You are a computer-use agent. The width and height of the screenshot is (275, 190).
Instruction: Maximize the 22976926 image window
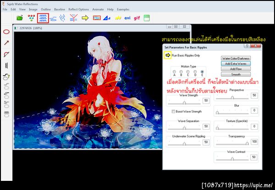tap(176, 27)
